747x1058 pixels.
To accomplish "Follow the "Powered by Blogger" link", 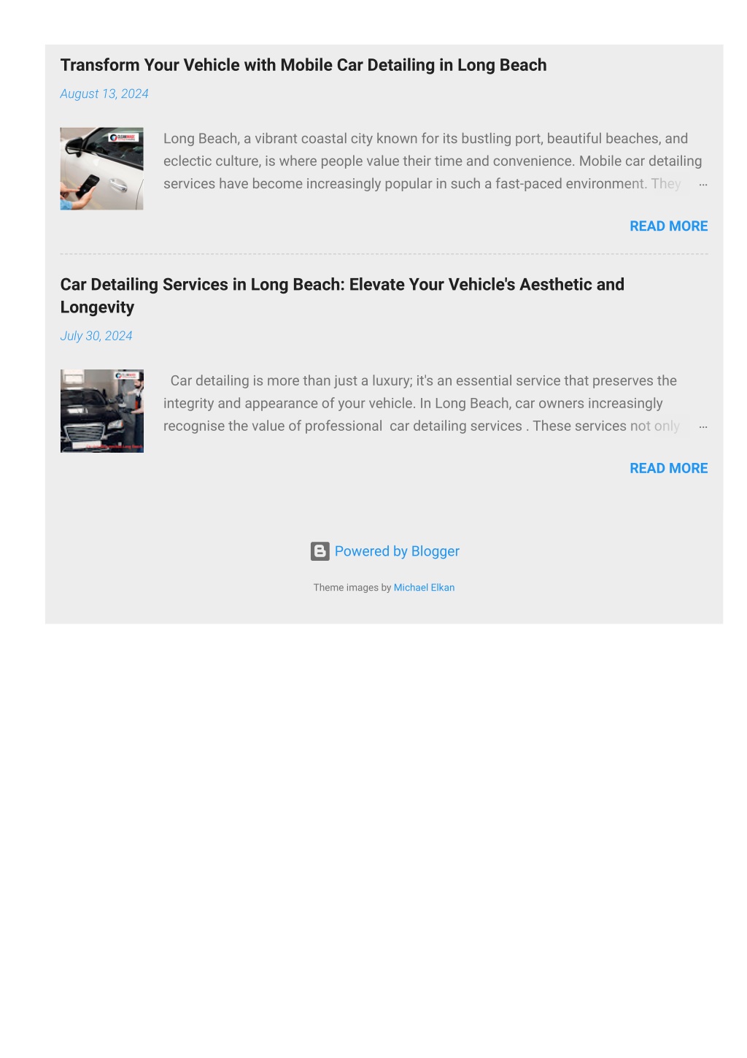I will [397, 551].
